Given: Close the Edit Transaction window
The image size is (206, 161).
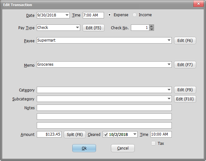Looking at the screenshot, I should 198,4.
